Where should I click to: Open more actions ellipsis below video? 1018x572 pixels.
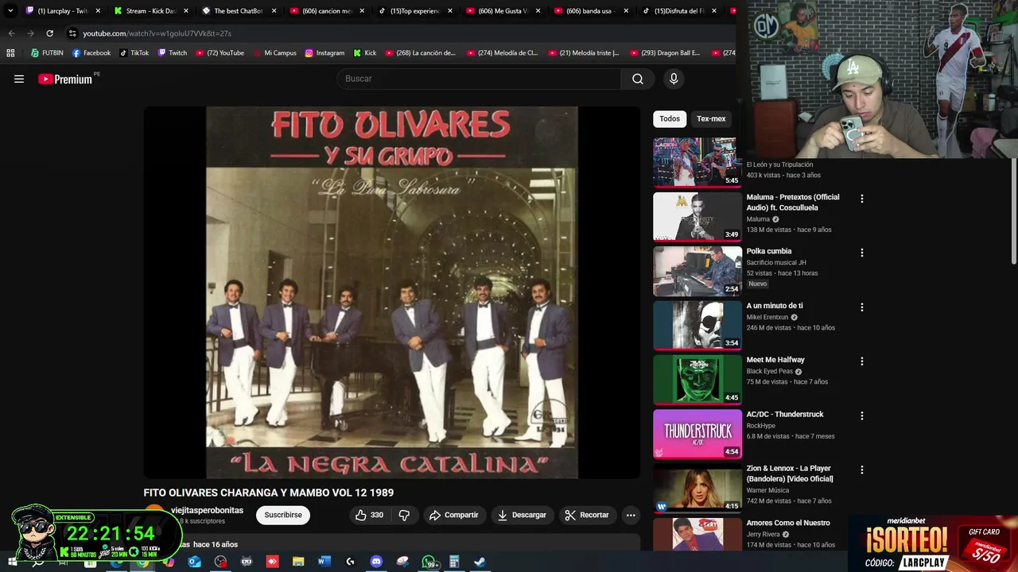click(631, 515)
